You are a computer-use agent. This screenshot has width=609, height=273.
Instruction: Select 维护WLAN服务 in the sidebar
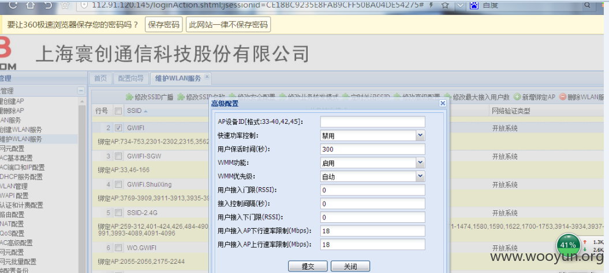21,139
